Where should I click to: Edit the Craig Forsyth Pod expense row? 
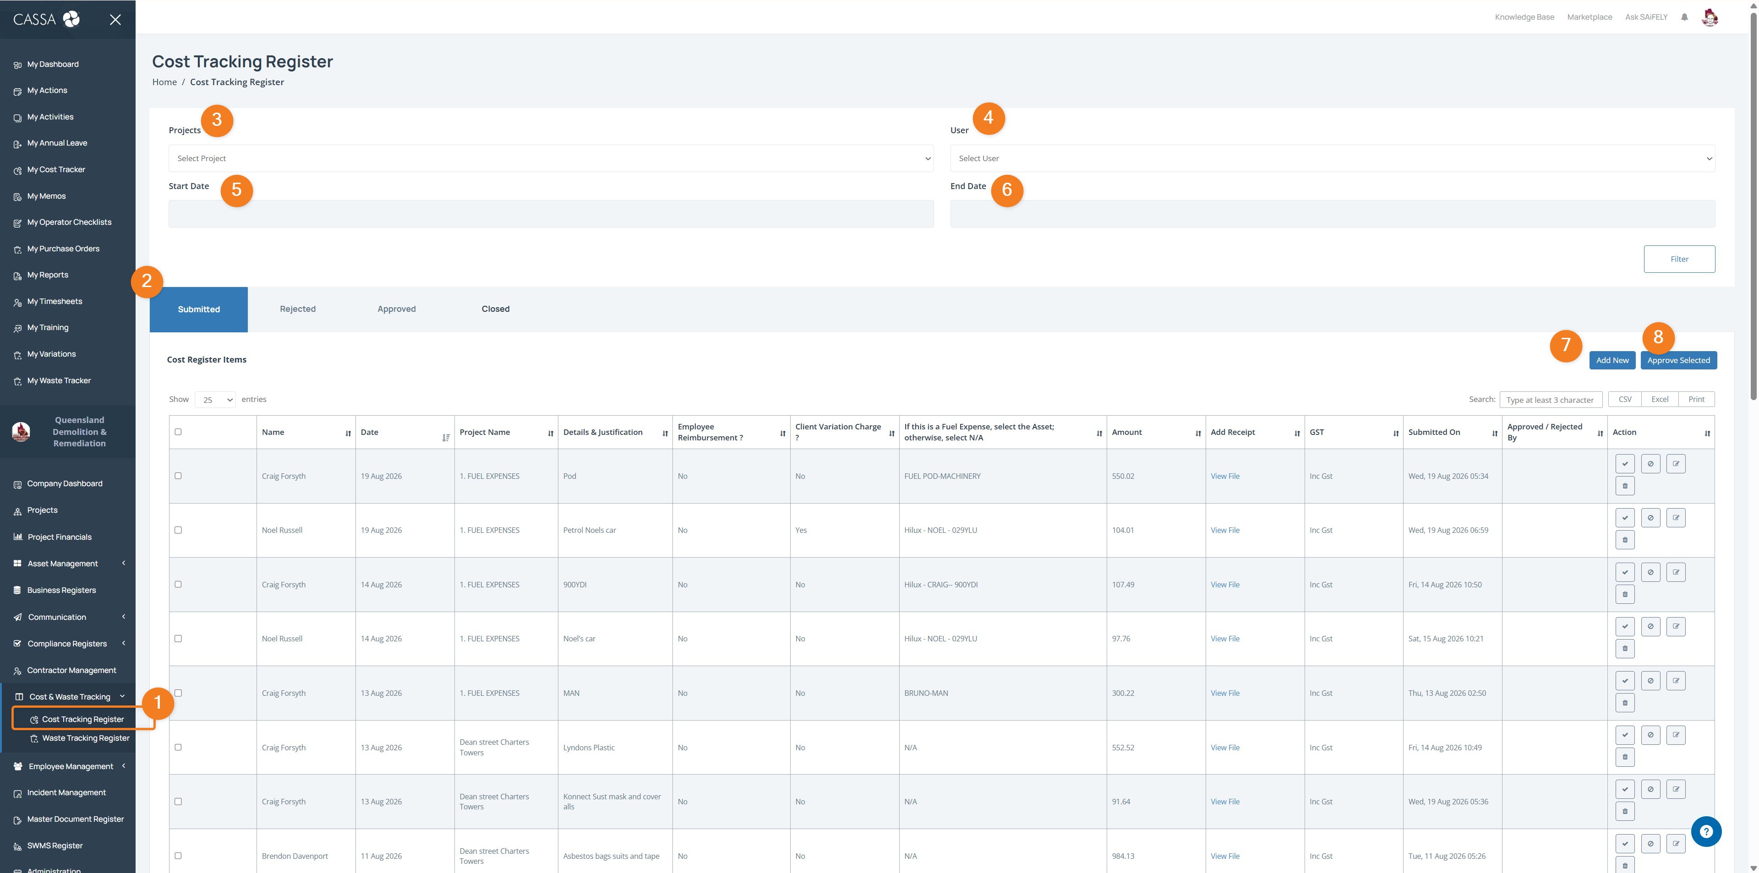(x=1676, y=464)
